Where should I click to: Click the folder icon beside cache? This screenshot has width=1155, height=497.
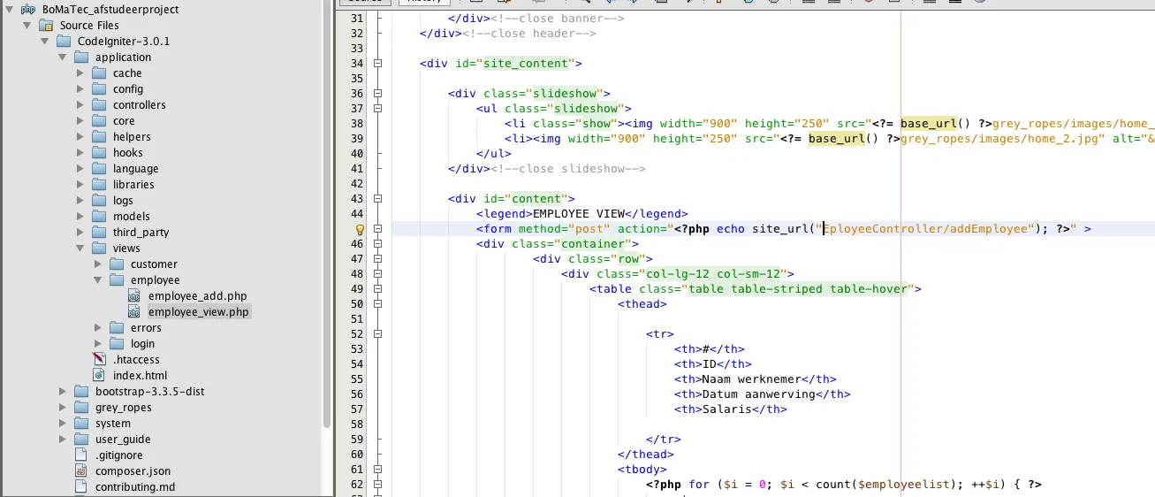click(x=99, y=73)
